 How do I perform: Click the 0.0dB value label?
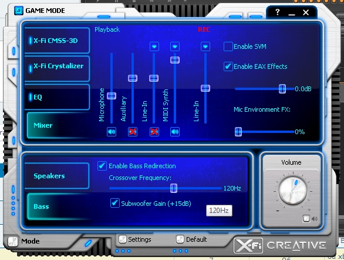pyautogui.click(x=303, y=89)
